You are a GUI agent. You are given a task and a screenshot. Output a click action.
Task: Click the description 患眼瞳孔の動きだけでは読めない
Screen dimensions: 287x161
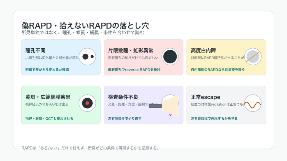(133, 58)
